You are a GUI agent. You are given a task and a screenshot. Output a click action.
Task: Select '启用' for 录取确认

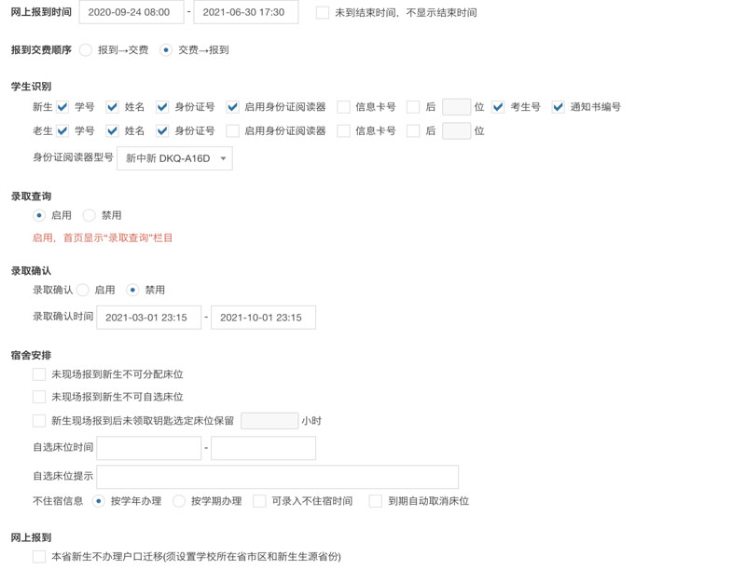tap(83, 291)
